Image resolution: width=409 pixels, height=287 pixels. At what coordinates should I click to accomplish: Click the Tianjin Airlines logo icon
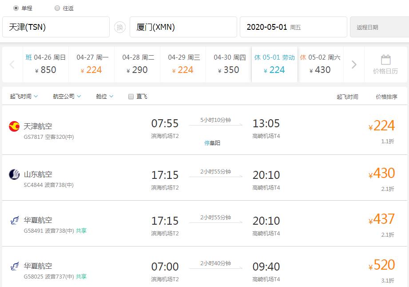coord(14,126)
